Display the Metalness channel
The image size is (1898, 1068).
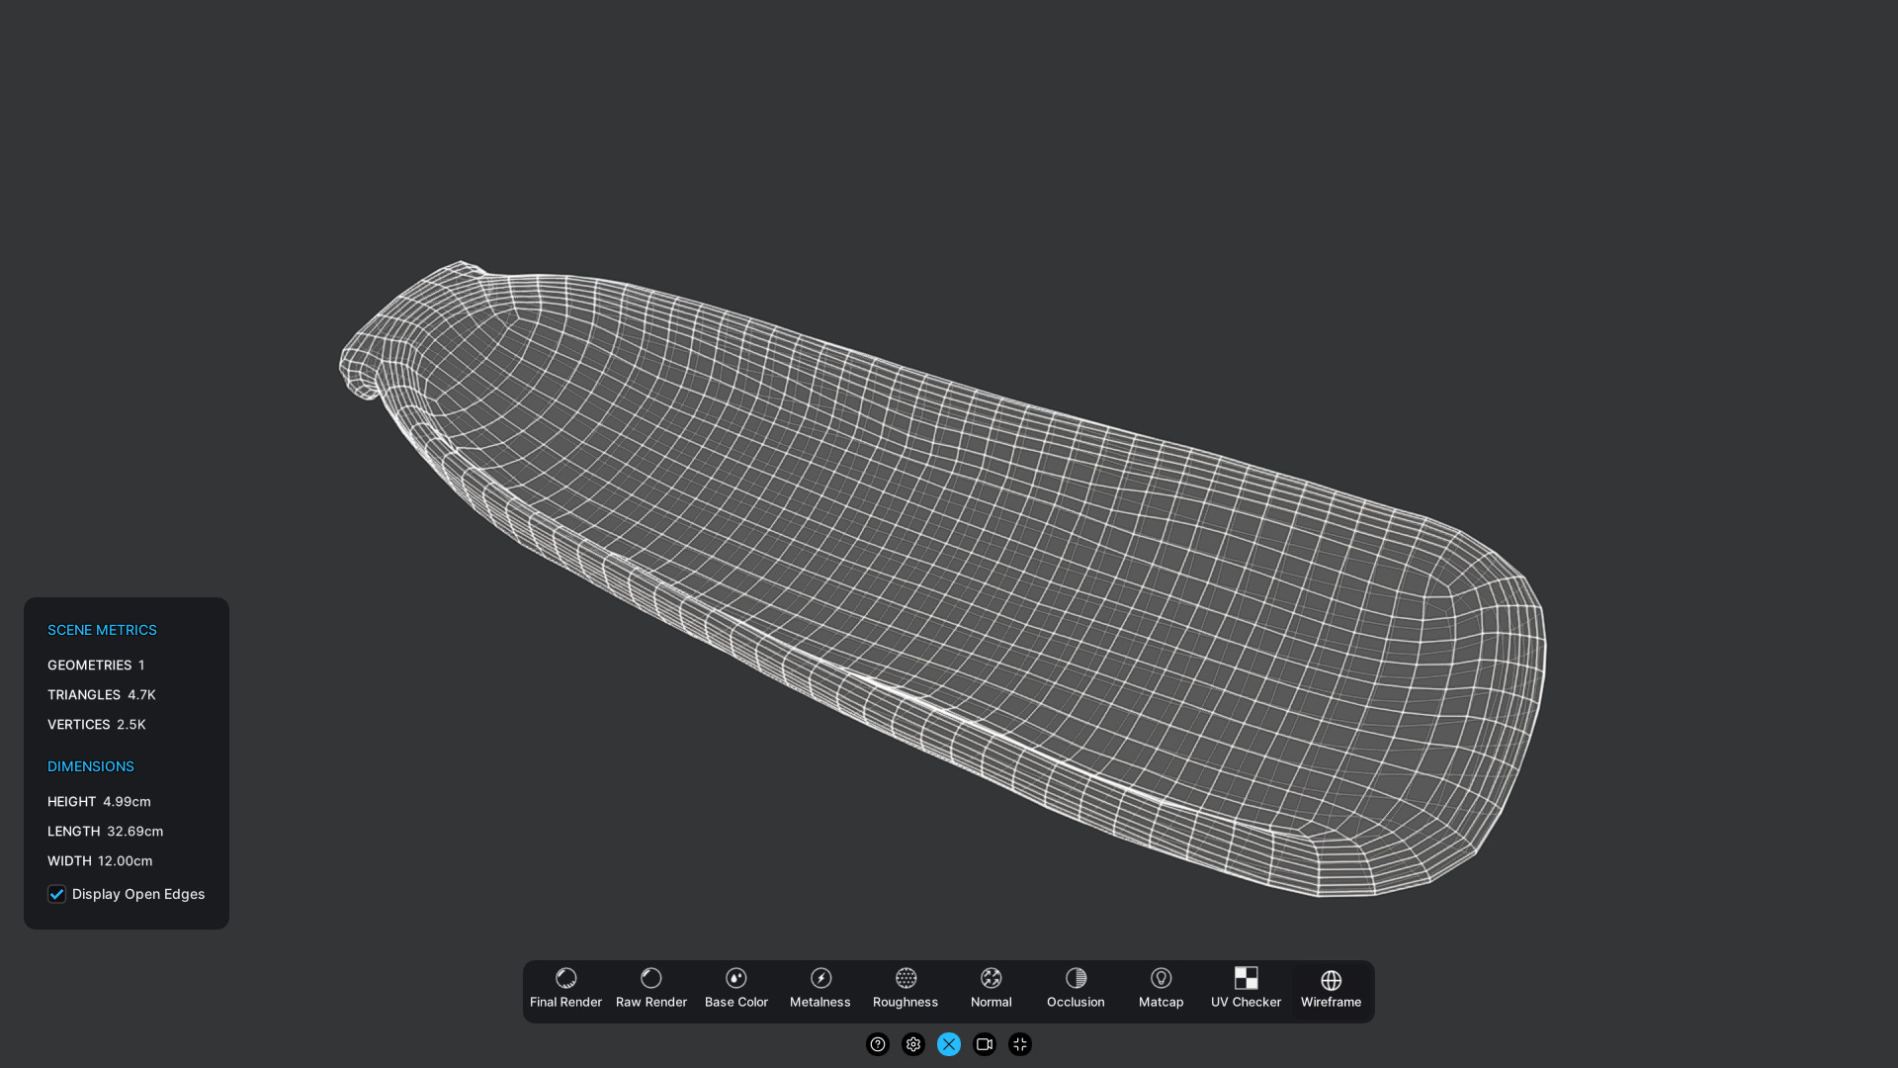pyautogui.click(x=820, y=990)
